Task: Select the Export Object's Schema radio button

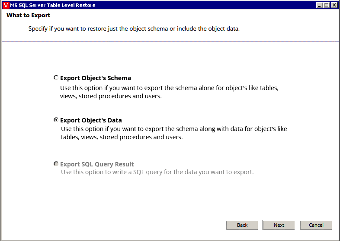Action: coord(56,77)
